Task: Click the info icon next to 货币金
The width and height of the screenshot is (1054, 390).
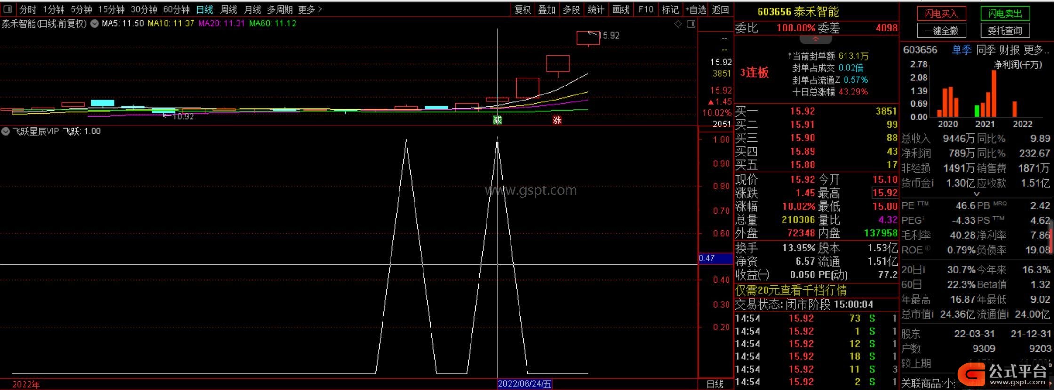Action: pos(932,182)
